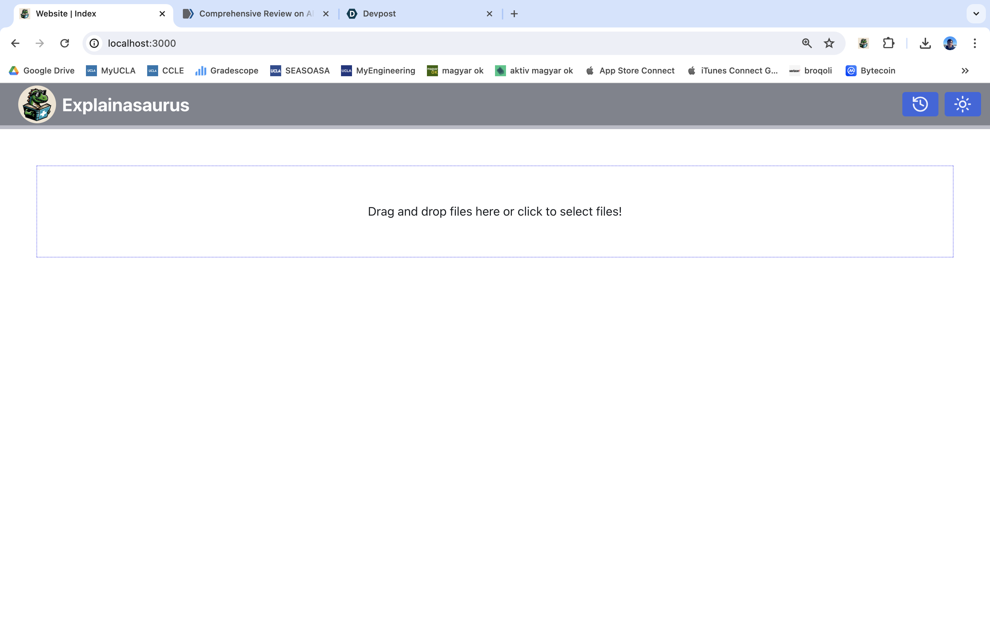Open Chrome three-dot menu
The image size is (990, 618).
[x=975, y=43]
